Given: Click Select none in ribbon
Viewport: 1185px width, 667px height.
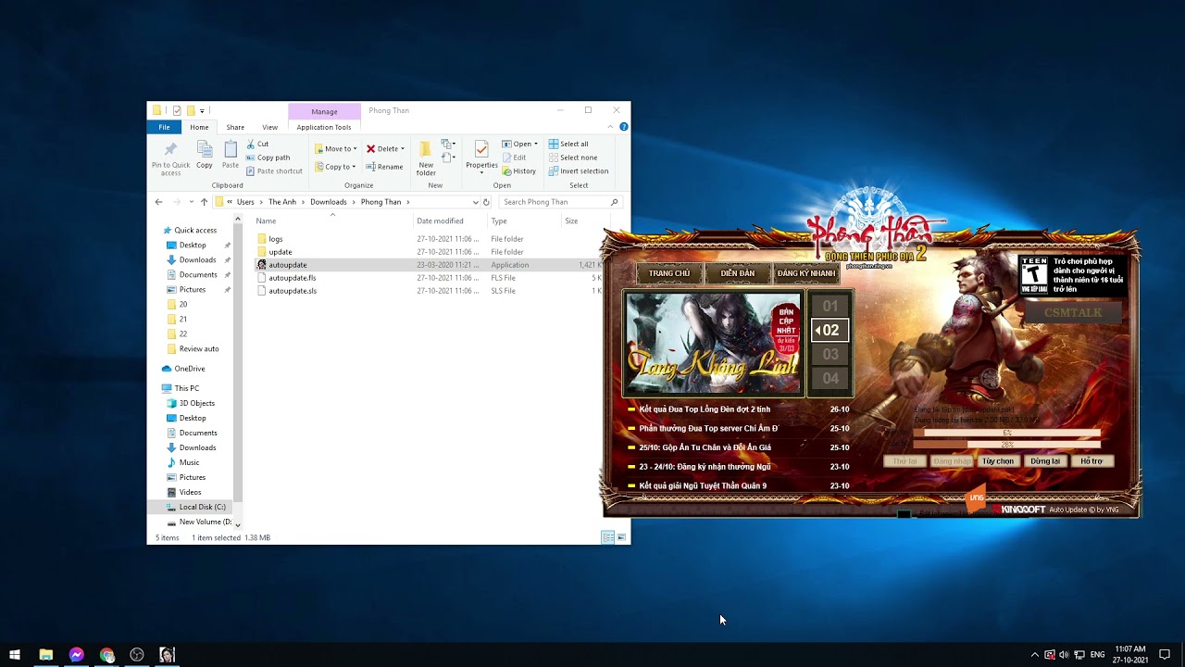Looking at the screenshot, I should pyautogui.click(x=572, y=157).
